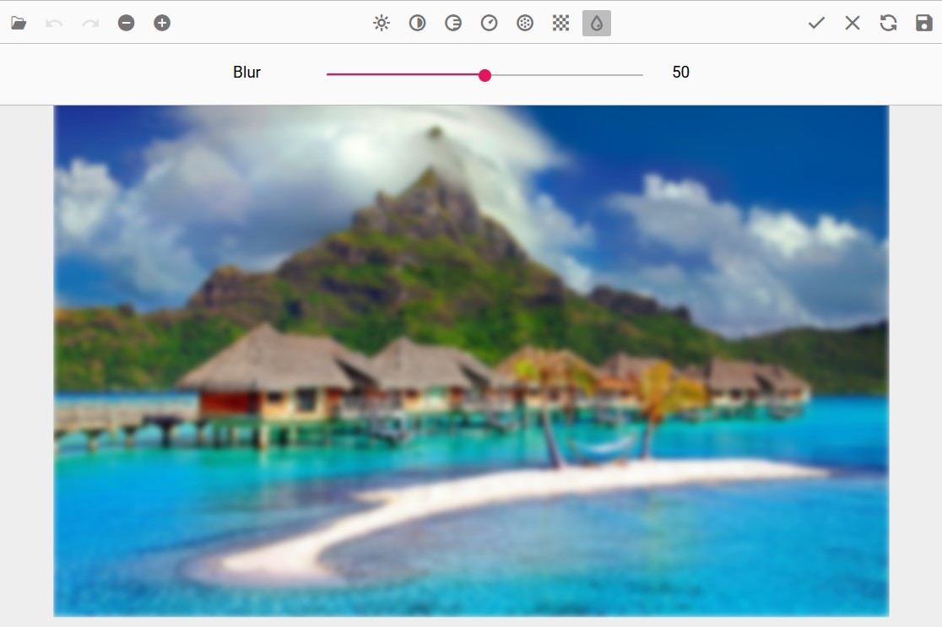Click the redo arrow

[x=90, y=23]
